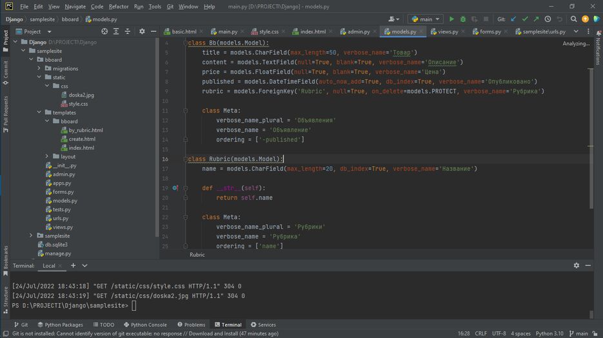Open Terminal settings gear icon

point(577,265)
